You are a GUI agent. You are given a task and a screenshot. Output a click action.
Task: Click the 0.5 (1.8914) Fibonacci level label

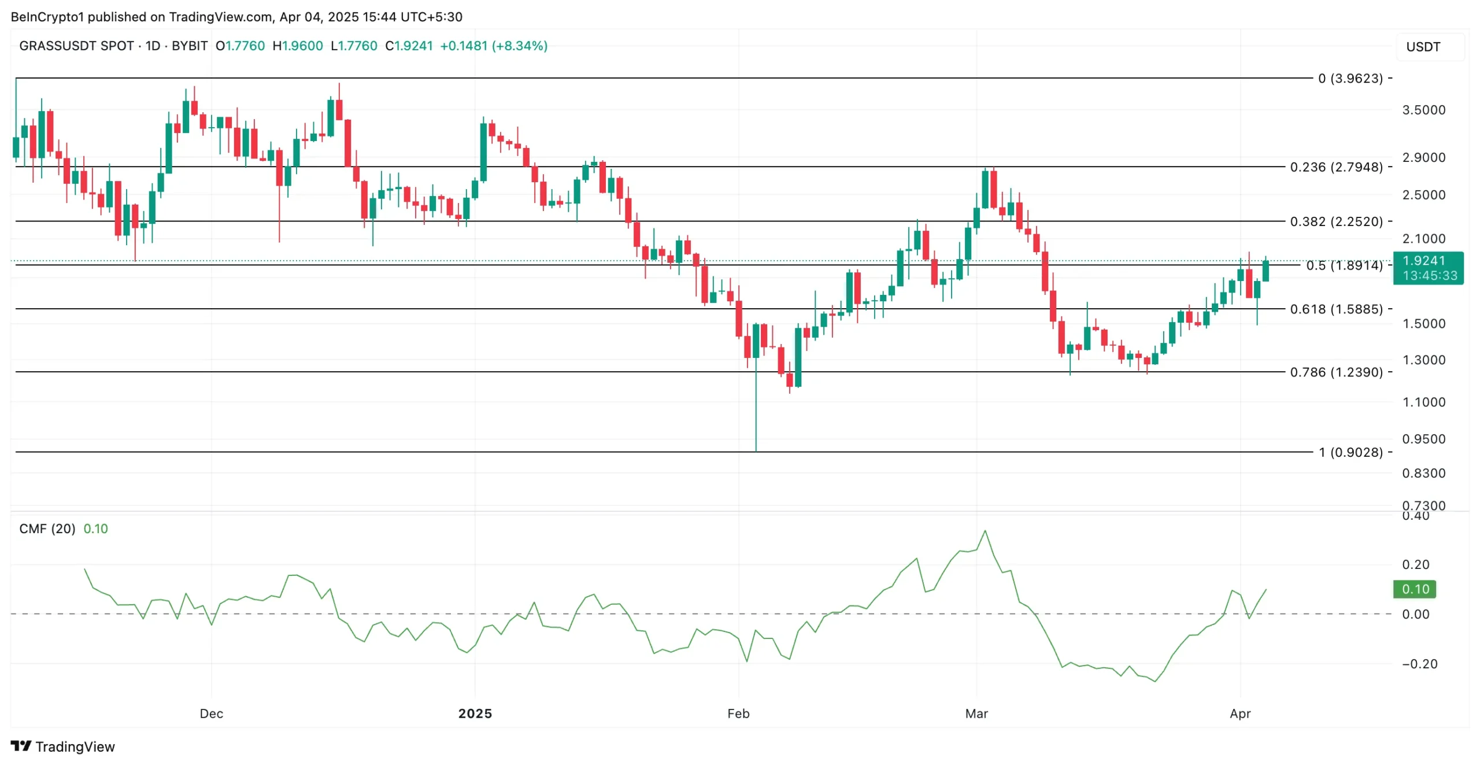click(x=1344, y=265)
